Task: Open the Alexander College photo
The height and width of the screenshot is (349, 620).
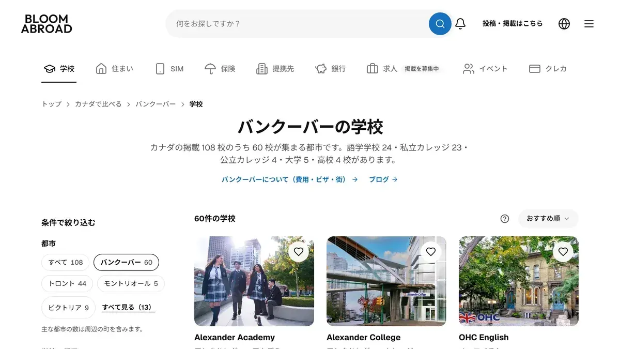Action: click(386, 281)
